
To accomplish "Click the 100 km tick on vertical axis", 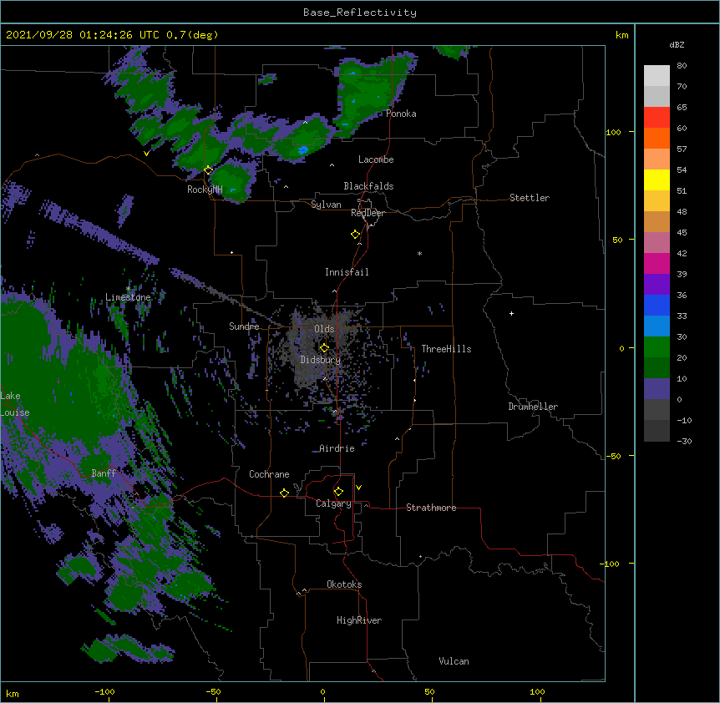I will [x=613, y=132].
